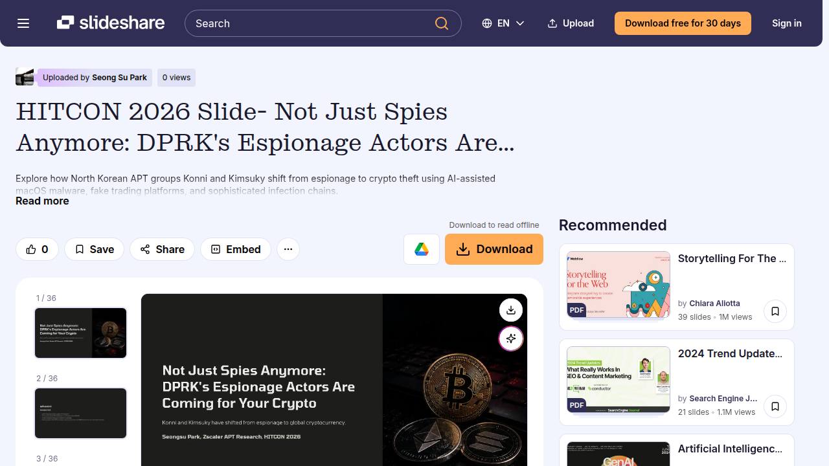Click the Upload button
The image size is (829, 466).
tap(571, 23)
